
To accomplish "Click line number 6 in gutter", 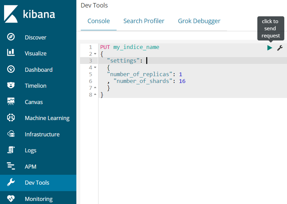I will pos(90,81).
